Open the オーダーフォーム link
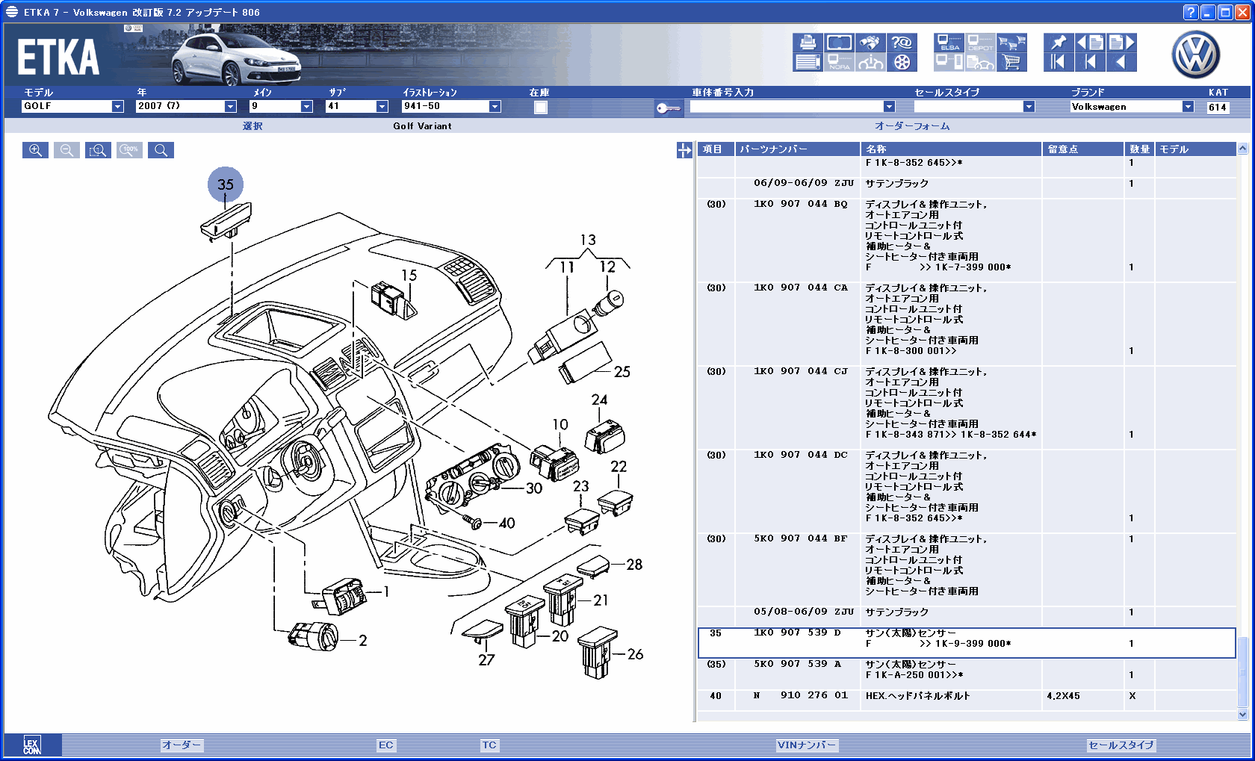 (x=912, y=126)
